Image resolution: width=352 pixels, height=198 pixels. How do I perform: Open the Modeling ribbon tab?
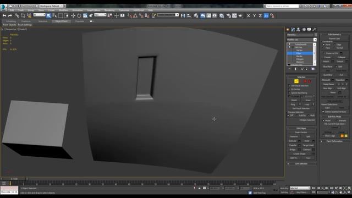click(11, 21)
